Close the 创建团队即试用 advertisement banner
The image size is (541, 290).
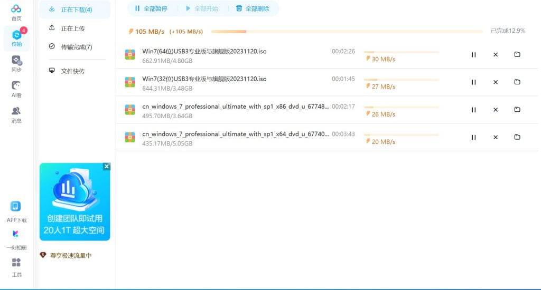tap(106, 167)
